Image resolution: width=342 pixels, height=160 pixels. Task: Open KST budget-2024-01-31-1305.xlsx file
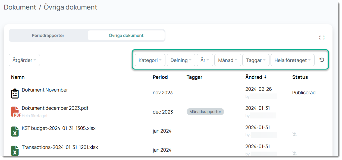[x=59, y=128]
